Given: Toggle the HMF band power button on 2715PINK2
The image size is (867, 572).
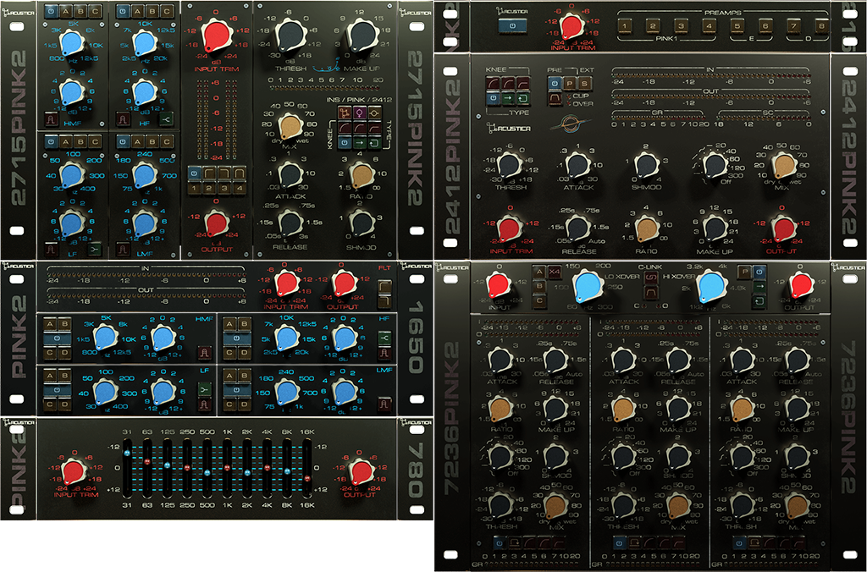Looking at the screenshot, I should tap(51, 11).
